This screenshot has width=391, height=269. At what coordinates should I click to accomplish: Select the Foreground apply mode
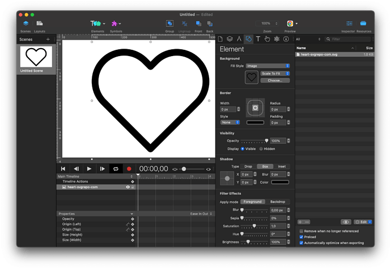252,202
